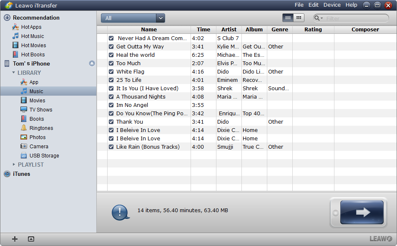Collapse the LIBRARY tree section

pos(14,73)
